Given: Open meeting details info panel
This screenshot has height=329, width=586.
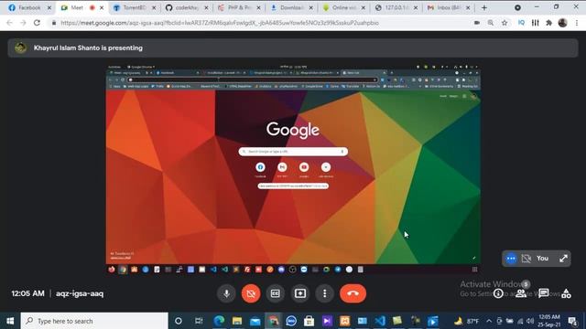Looking at the screenshot, I should (x=498, y=293).
